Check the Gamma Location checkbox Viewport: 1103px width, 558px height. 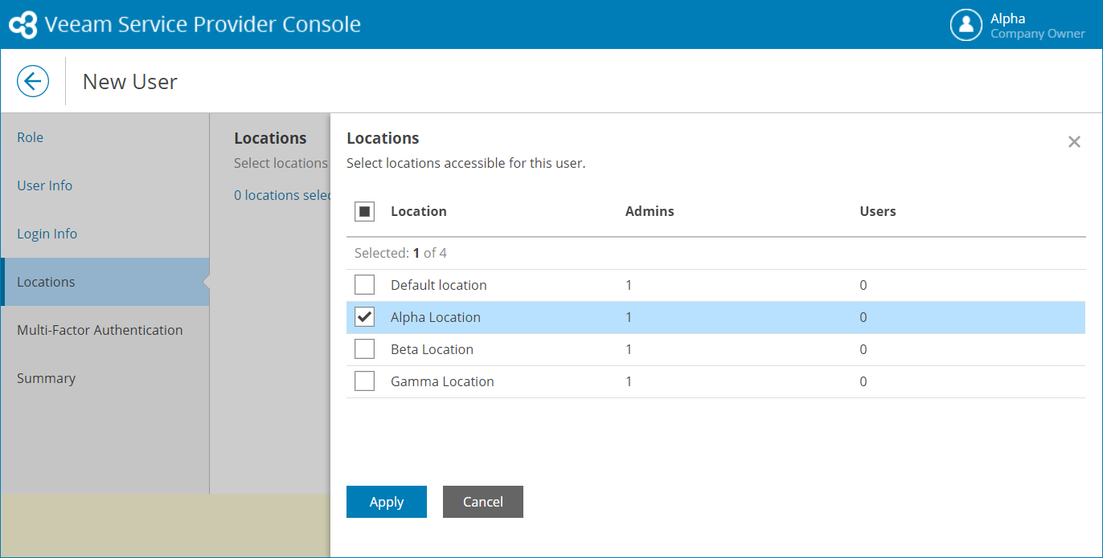364,381
